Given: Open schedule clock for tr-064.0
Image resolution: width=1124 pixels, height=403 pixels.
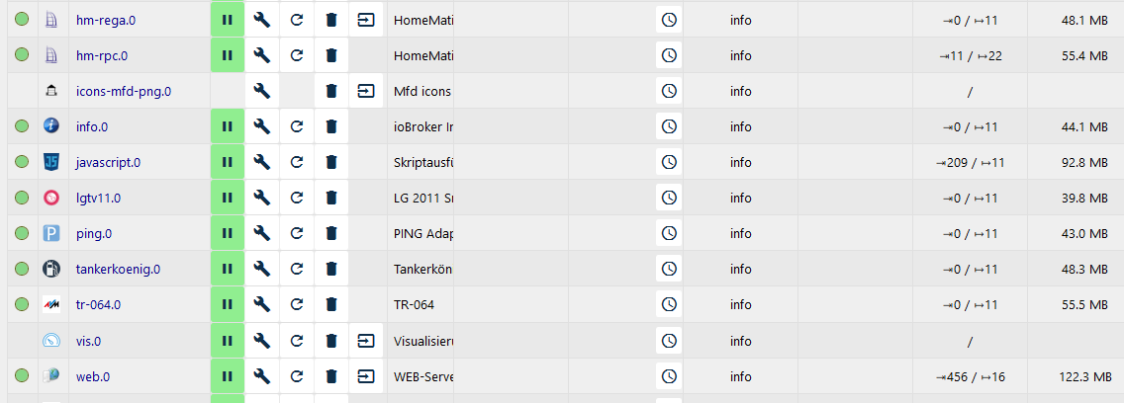Looking at the screenshot, I should click(x=670, y=304).
